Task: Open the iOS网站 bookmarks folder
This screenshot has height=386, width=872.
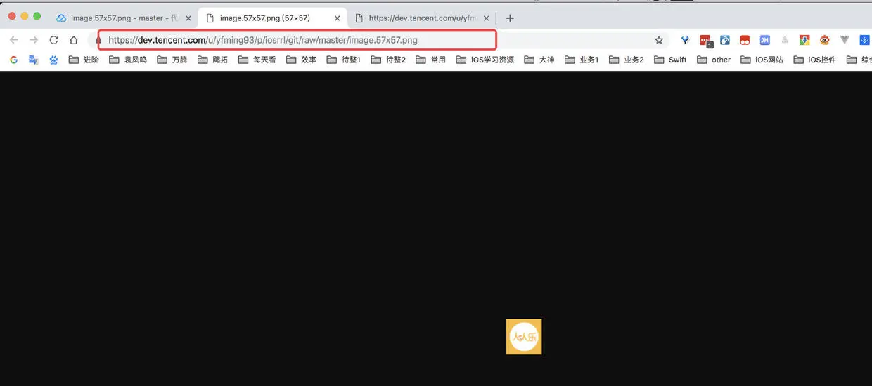Action: 762,60
